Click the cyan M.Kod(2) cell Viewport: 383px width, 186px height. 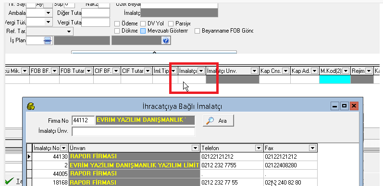click(334, 80)
